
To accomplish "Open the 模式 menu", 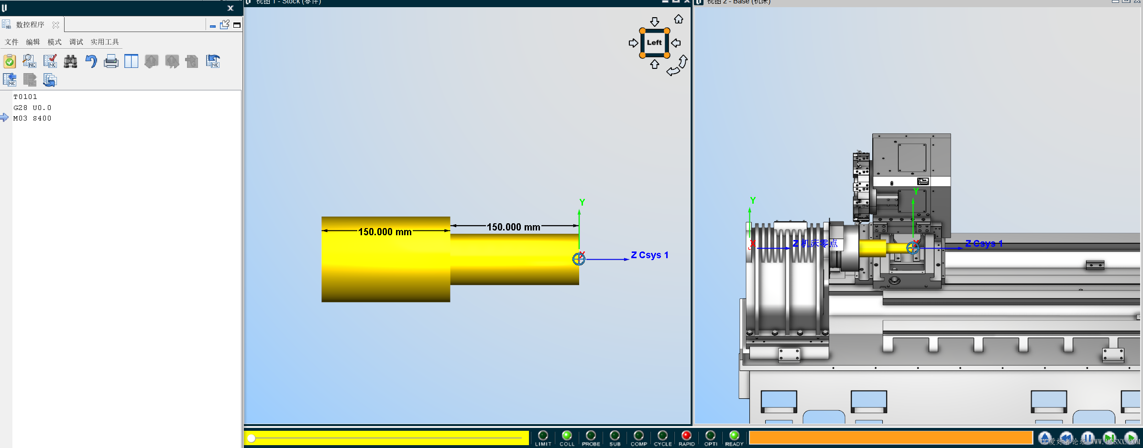I will [55, 42].
